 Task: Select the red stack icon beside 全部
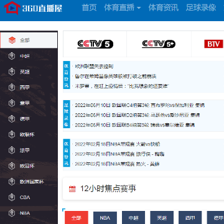[12, 40]
